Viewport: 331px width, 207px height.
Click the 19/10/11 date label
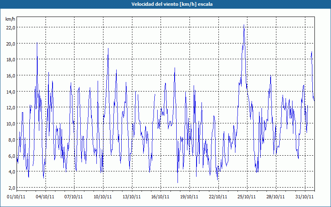point(189,197)
